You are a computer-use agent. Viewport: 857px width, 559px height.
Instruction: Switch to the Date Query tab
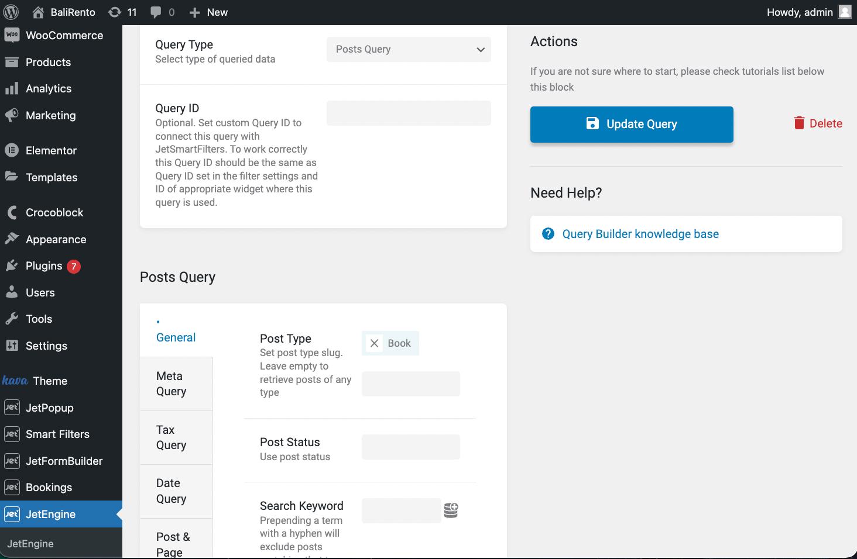coord(176,491)
